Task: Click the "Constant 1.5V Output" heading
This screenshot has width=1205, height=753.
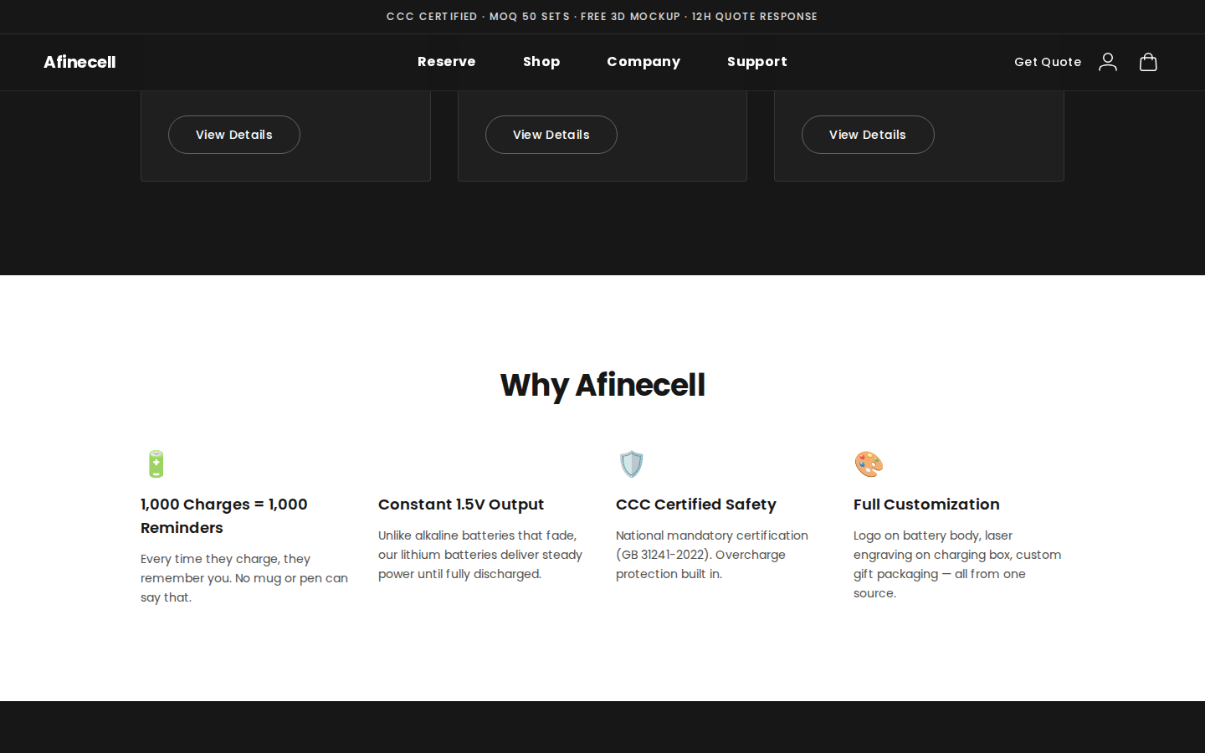Action: (461, 505)
